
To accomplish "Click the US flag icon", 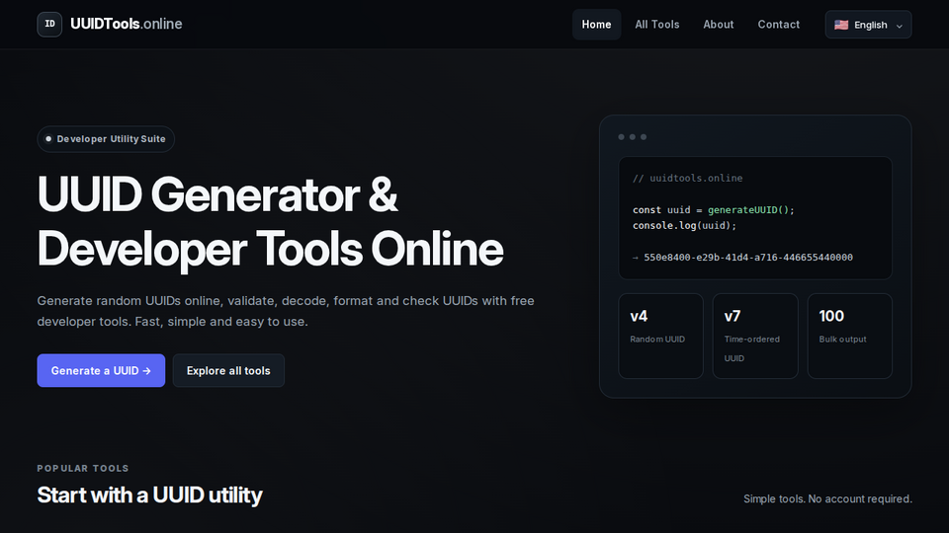I will point(841,25).
